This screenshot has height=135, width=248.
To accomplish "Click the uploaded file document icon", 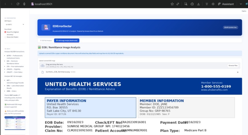I will tap(42, 72).
